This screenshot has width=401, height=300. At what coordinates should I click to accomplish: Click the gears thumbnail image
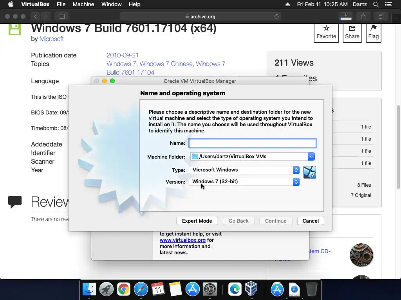[x=361, y=255]
